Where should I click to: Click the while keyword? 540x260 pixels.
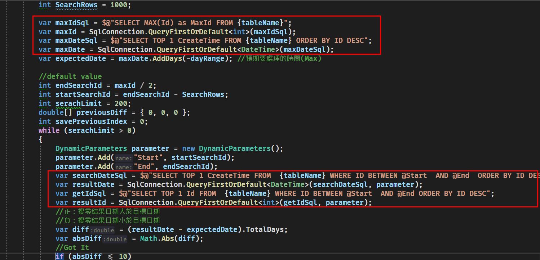click(49, 130)
